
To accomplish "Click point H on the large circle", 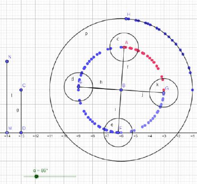I will point(126,19).
